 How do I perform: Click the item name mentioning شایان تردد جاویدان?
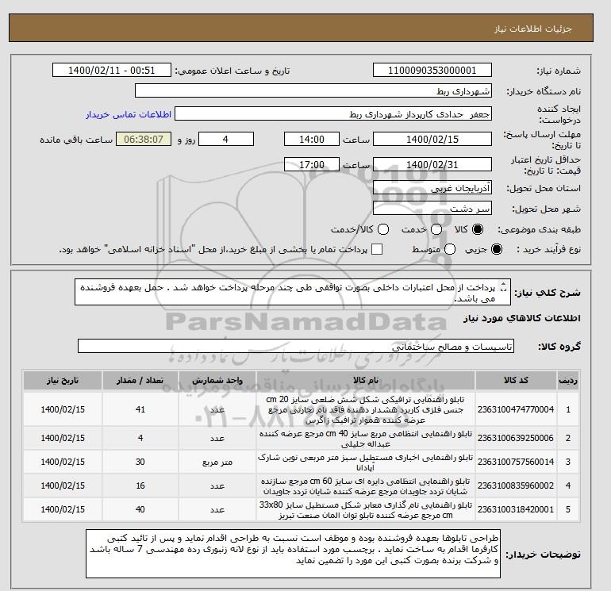[366, 485]
